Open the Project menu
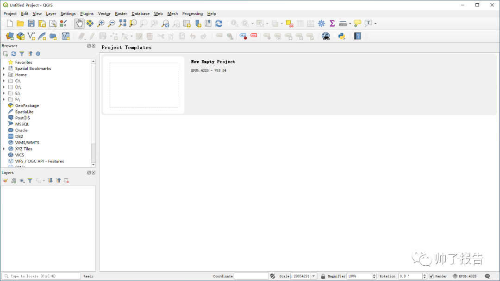The height and width of the screenshot is (281, 500). 10,14
